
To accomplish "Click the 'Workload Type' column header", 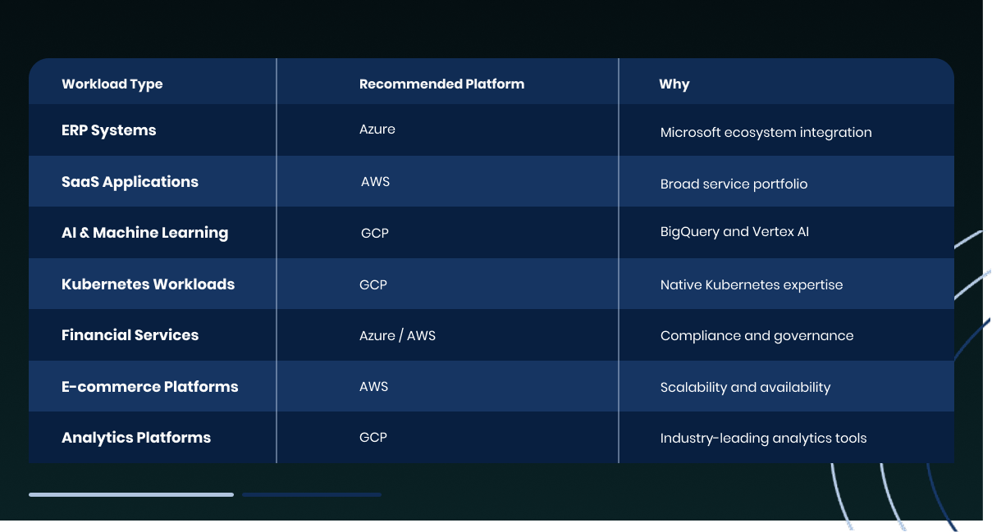I will tap(112, 84).
